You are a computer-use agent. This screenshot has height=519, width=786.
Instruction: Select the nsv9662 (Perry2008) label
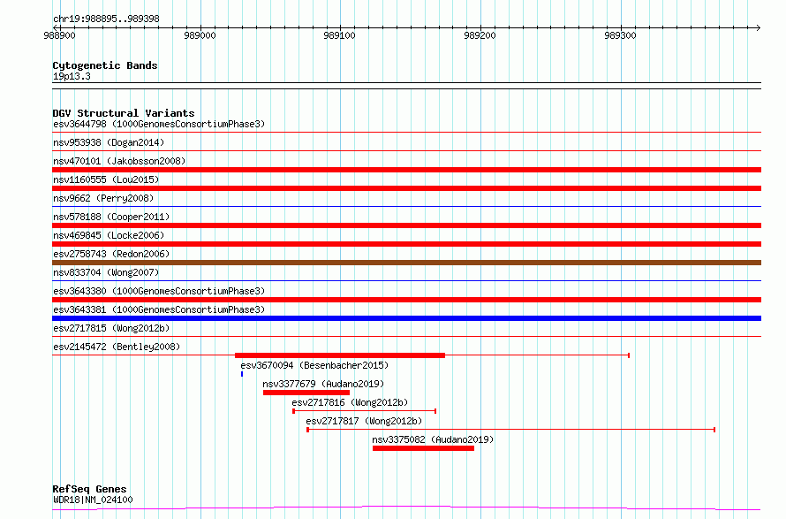[x=103, y=198]
